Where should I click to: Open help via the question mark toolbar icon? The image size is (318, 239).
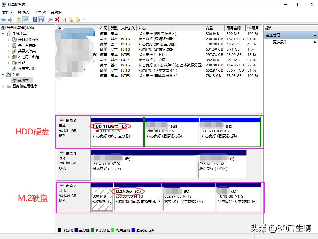click(34, 20)
